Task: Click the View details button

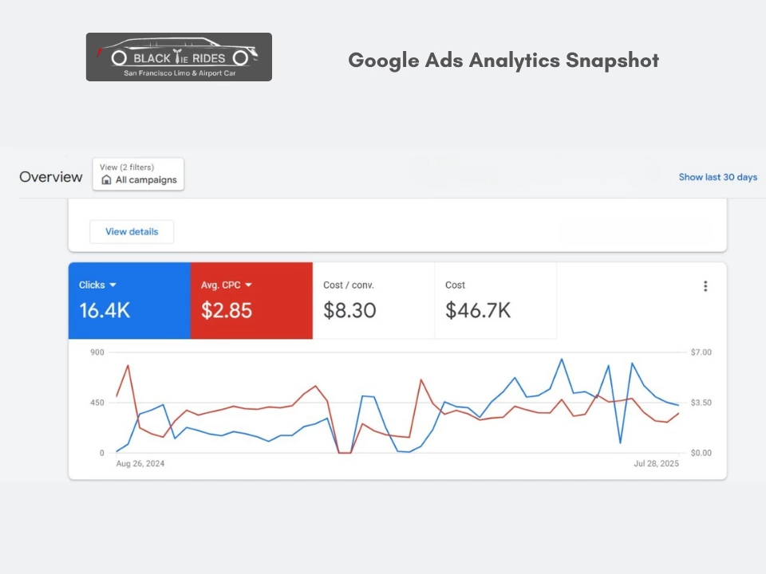Action: coord(132,232)
